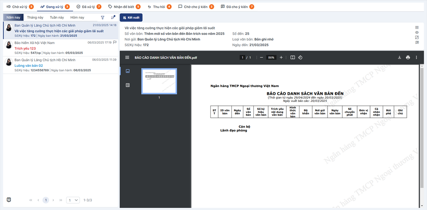Click the 21/03/2025 14:18 timestamp
Image resolution: width=427 pixels, height=210 pixels.
pos(105,25)
